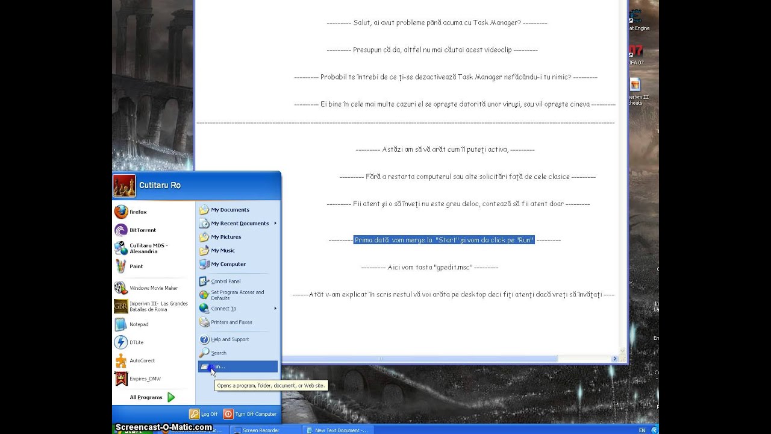
Task: Open Control Panel
Action: tap(238, 281)
